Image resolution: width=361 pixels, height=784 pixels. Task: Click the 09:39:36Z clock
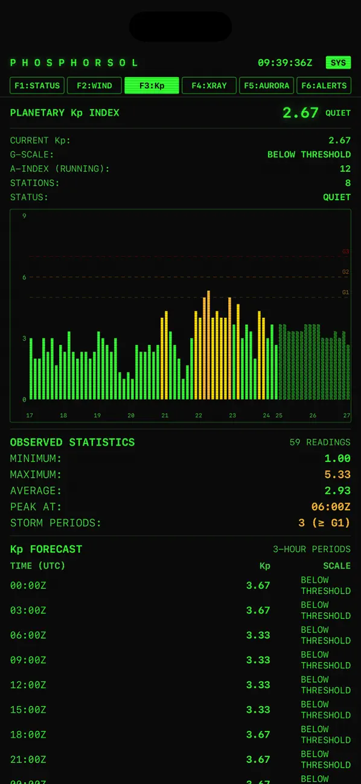(x=285, y=63)
